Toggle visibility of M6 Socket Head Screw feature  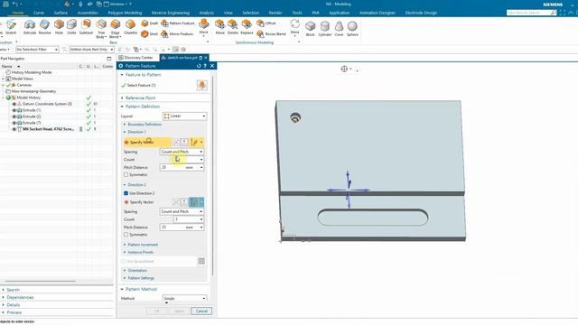point(14,129)
